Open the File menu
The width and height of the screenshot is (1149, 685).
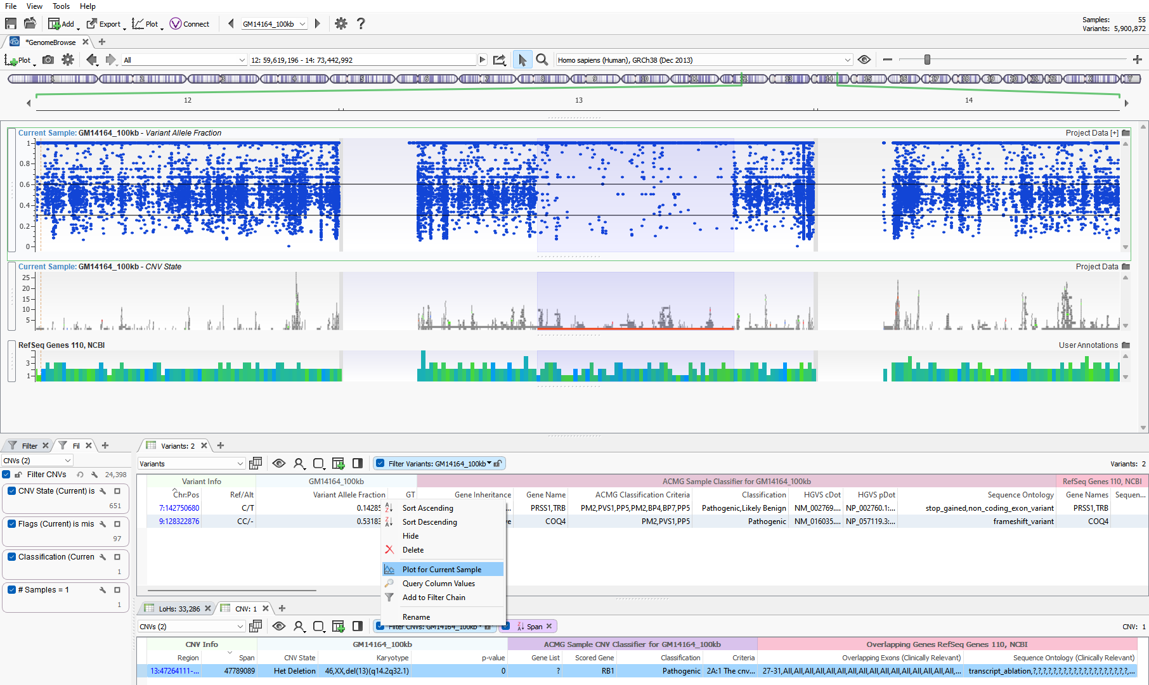(x=11, y=6)
